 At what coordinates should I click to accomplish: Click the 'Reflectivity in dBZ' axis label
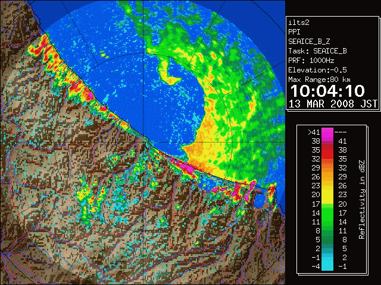[x=362, y=199]
